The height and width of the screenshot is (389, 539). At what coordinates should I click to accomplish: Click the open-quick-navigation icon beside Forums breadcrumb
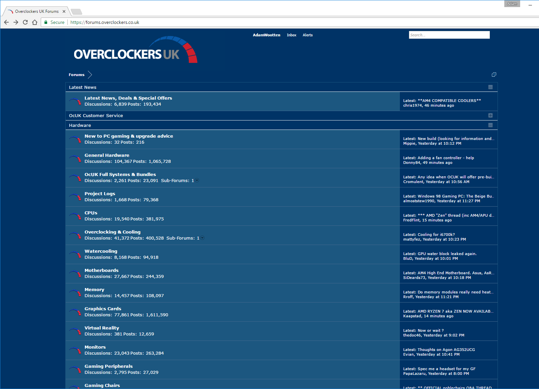coord(494,74)
